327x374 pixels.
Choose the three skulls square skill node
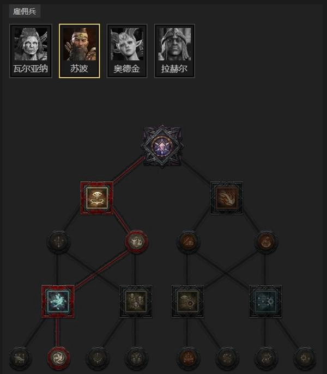coord(136,302)
